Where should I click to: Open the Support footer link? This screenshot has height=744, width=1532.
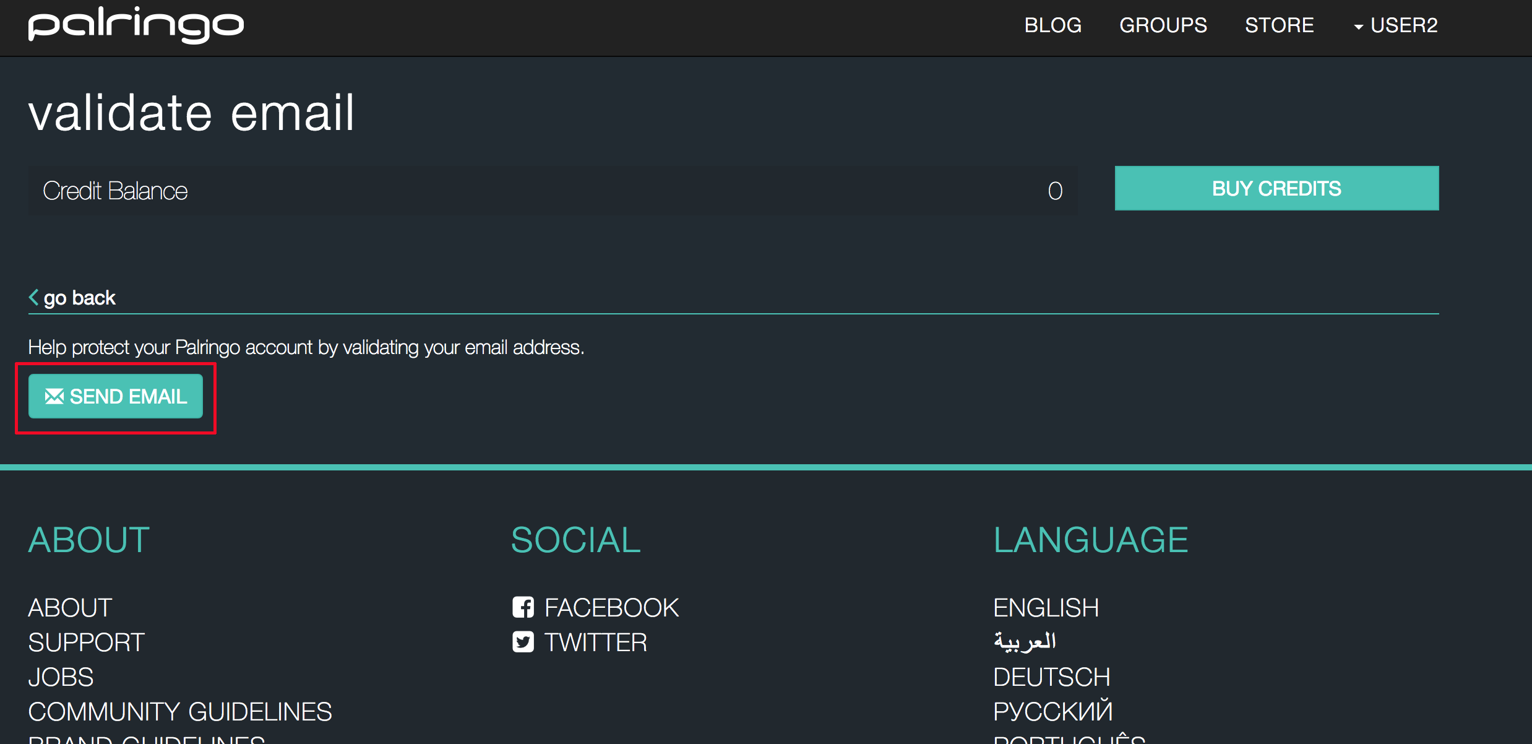tap(87, 642)
